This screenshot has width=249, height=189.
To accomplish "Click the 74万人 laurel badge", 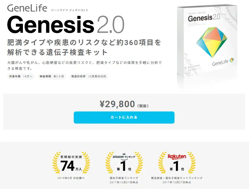I will 71,163.
